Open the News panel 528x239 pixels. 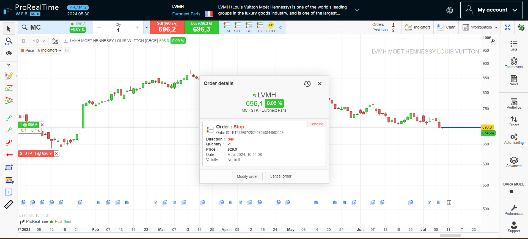(514, 80)
